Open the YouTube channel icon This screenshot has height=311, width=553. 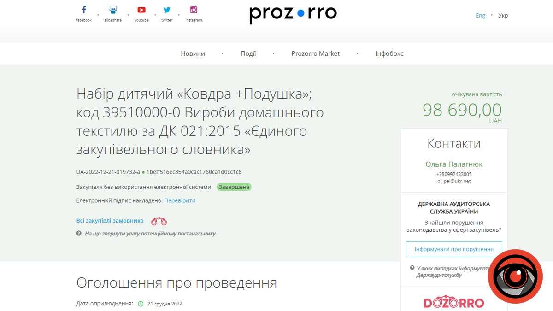coord(141,9)
